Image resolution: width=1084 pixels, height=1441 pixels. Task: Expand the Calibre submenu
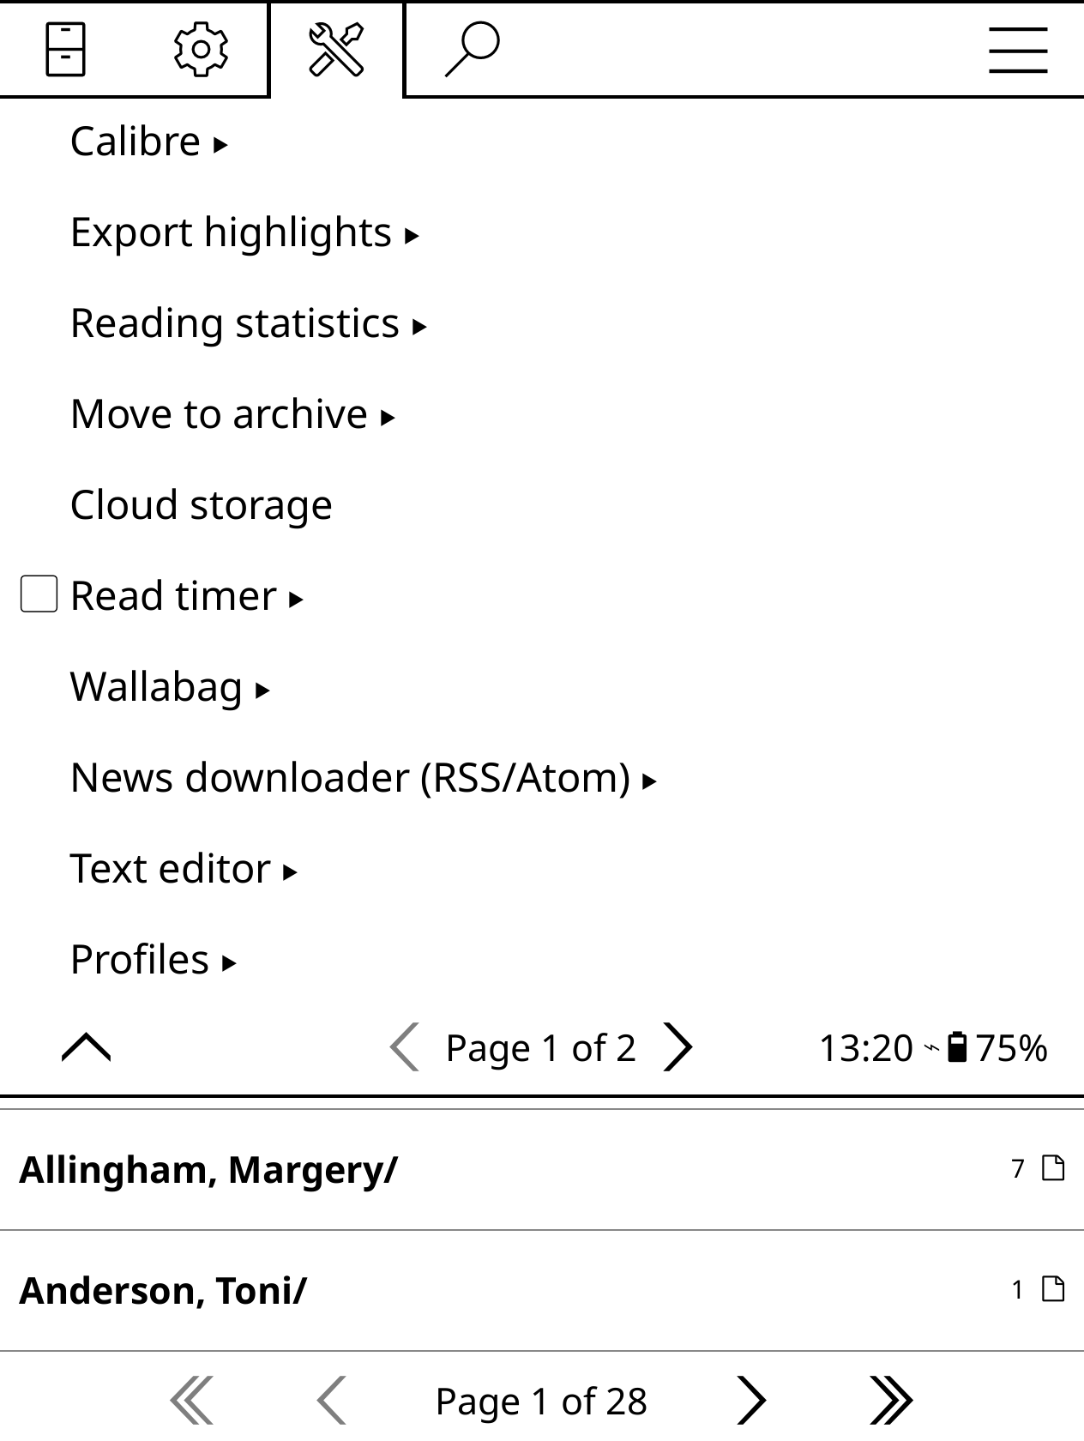[x=148, y=142]
